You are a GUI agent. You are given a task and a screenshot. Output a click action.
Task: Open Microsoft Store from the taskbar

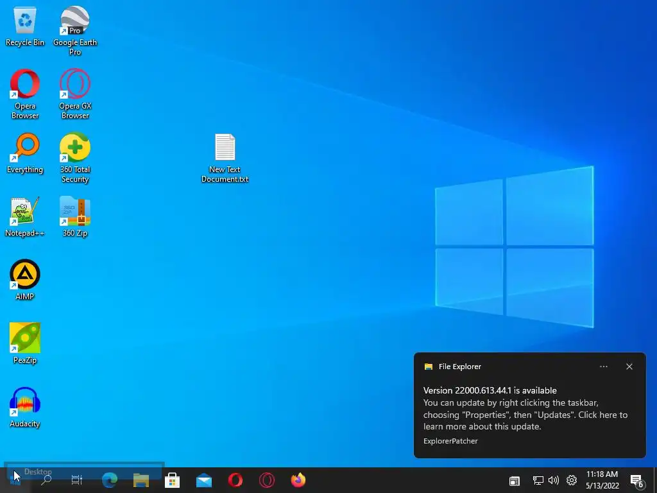point(172,480)
